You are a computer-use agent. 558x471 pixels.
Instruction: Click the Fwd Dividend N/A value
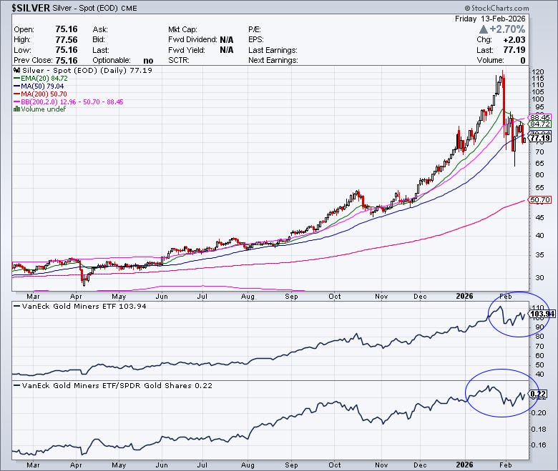pyautogui.click(x=226, y=39)
